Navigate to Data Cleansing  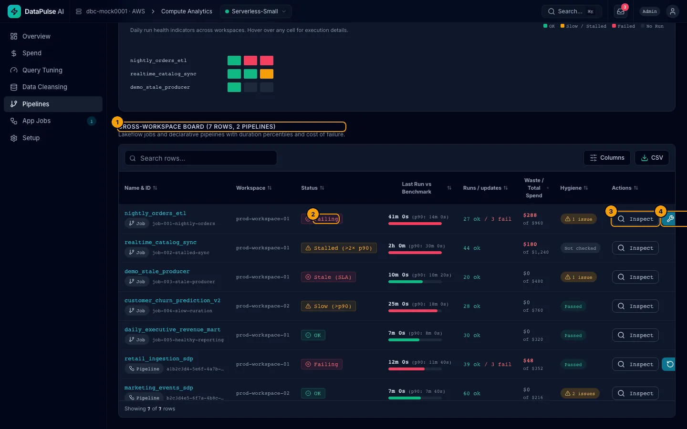[x=53, y=87]
